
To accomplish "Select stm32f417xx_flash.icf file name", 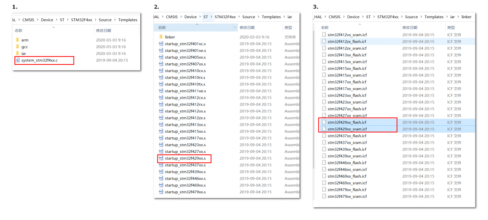I will [347, 82].
